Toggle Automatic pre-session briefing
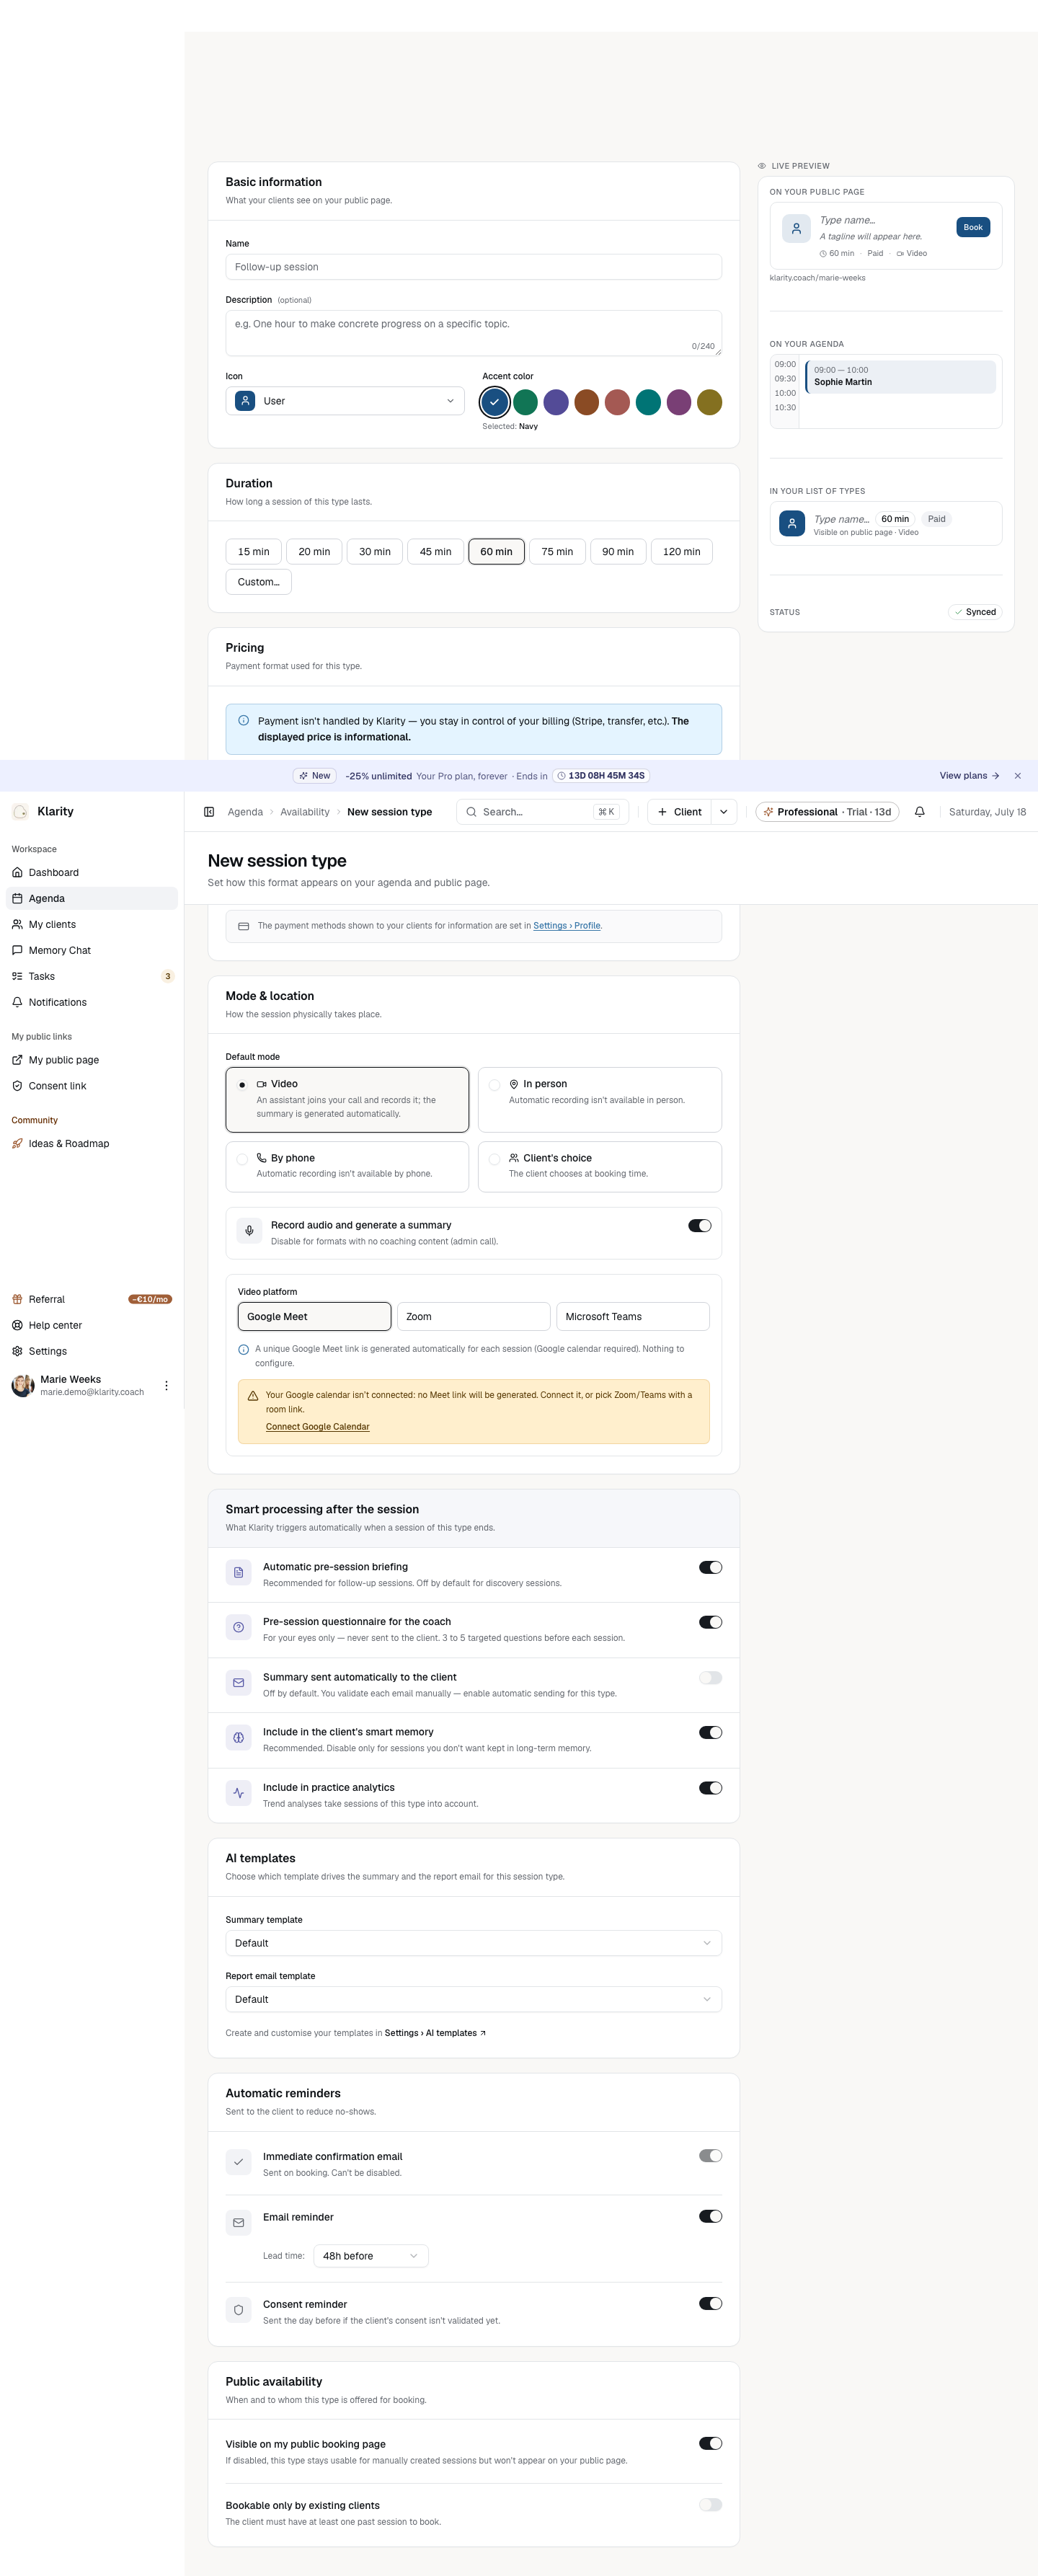Viewport: 1038px width, 2576px height. coord(711,1568)
